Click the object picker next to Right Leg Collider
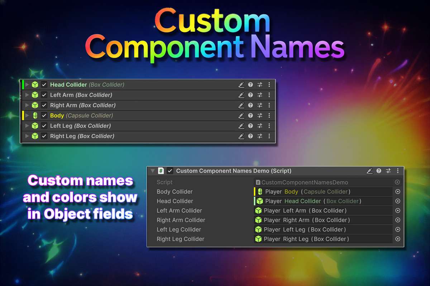The image size is (430, 286). [397, 239]
